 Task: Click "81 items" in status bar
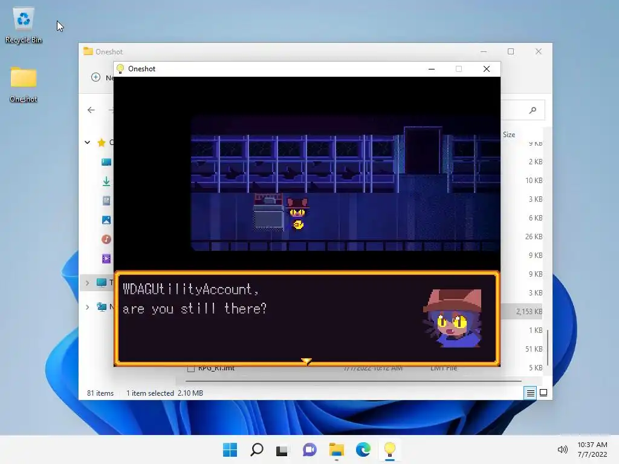click(x=100, y=393)
